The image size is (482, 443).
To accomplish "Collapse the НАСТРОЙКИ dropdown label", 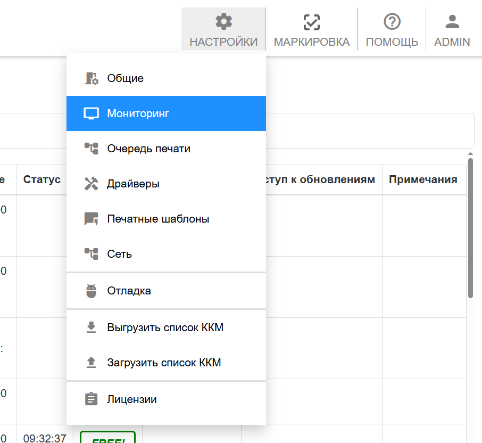I will coord(223,42).
